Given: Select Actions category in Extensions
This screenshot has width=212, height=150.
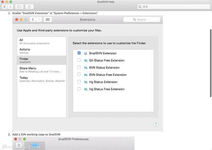Looking at the screenshot, I should pyautogui.click(x=42, y=51).
